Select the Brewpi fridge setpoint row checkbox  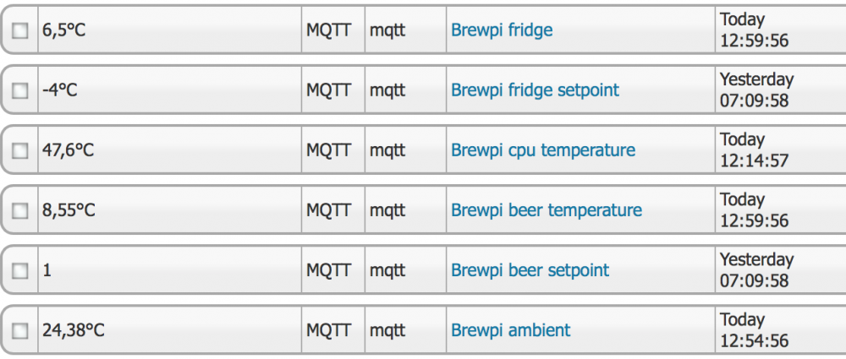(19, 91)
